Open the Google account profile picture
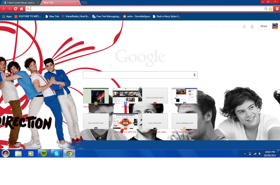This screenshot has height=185, width=280. tap(275, 26)
